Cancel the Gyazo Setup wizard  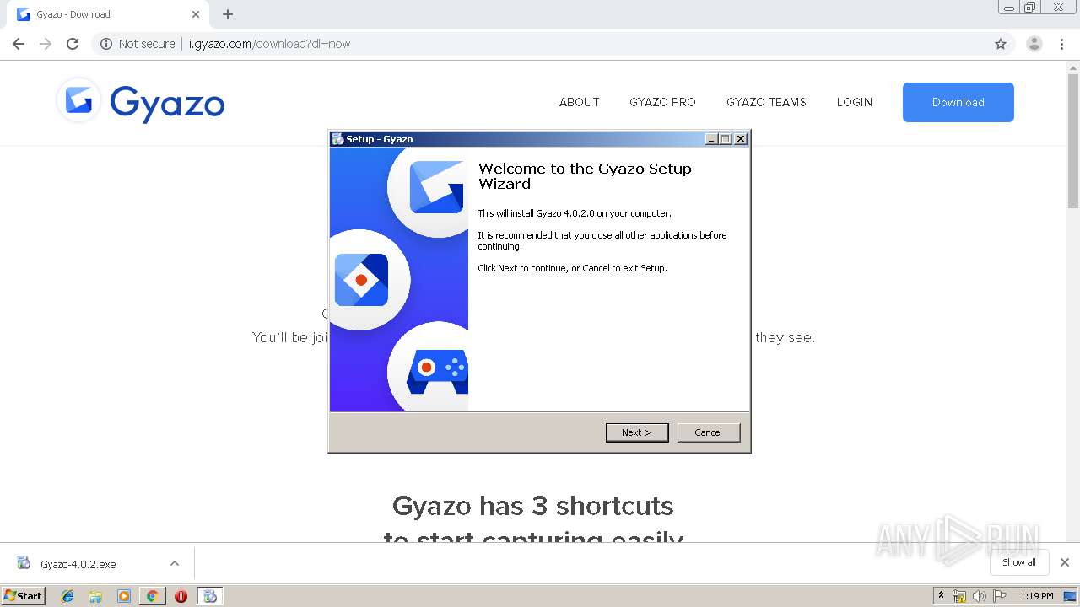[x=708, y=432]
